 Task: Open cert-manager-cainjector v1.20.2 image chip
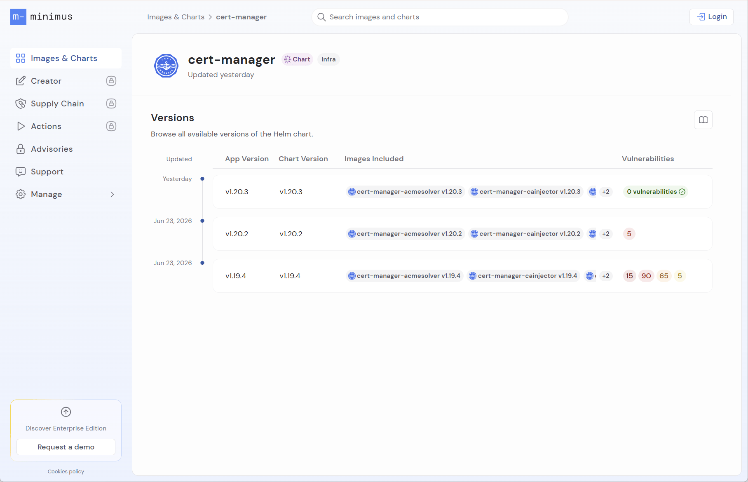click(526, 234)
